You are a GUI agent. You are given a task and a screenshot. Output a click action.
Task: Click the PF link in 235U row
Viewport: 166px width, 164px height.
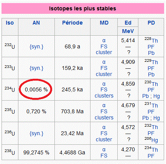(151, 112)
